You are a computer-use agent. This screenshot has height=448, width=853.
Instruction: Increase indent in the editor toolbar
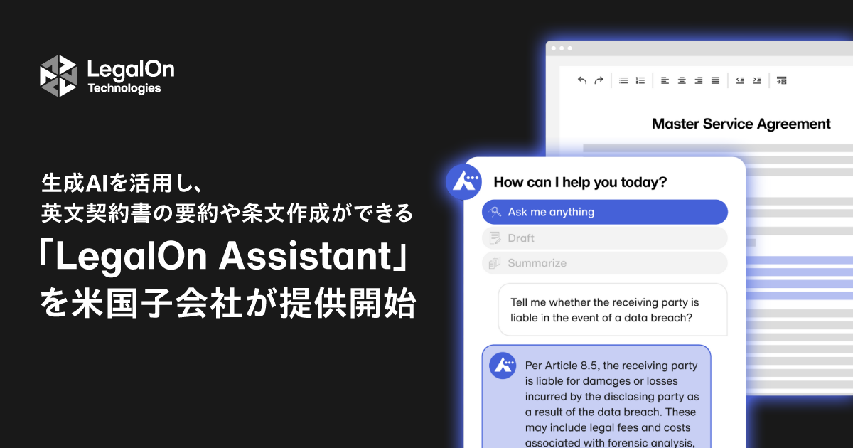click(x=756, y=80)
